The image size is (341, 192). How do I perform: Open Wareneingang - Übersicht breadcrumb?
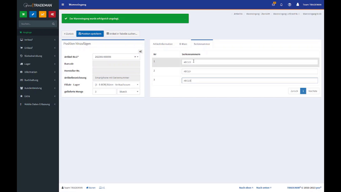258,14
